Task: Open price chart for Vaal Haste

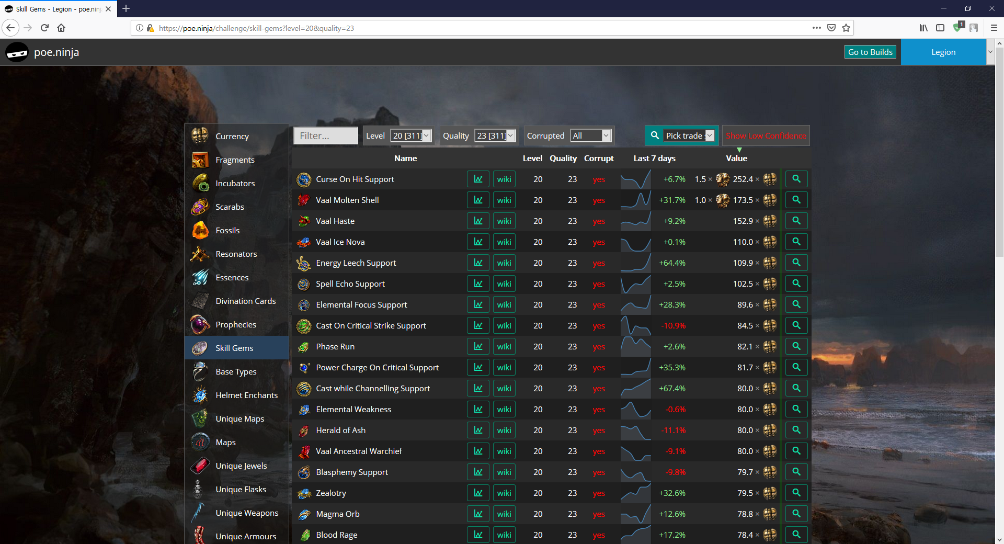Action: [478, 221]
